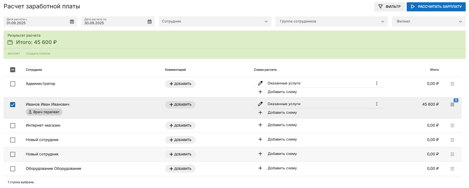Click Экспорт in the result panel
Screen dimensions: 469x188
[x=14, y=54]
